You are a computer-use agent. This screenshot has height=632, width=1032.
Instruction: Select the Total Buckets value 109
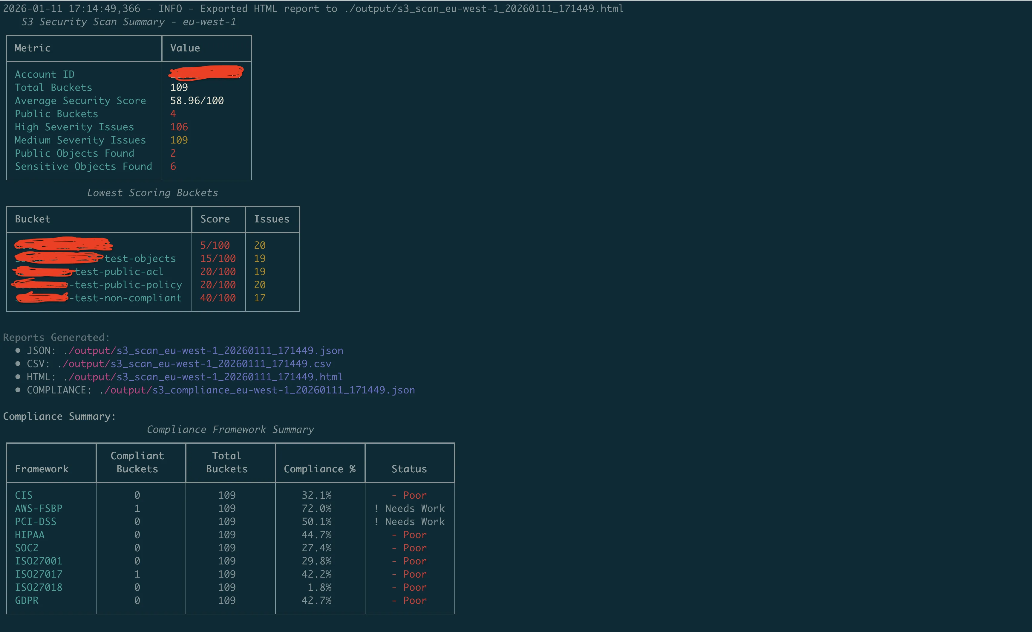click(x=179, y=88)
